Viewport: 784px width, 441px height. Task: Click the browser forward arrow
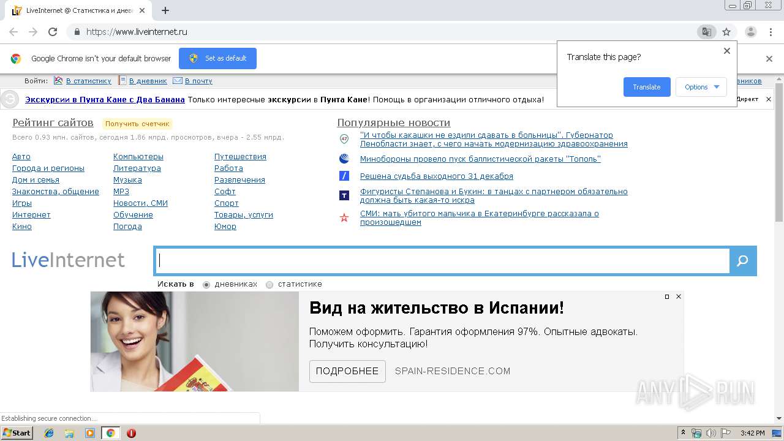point(33,32)
